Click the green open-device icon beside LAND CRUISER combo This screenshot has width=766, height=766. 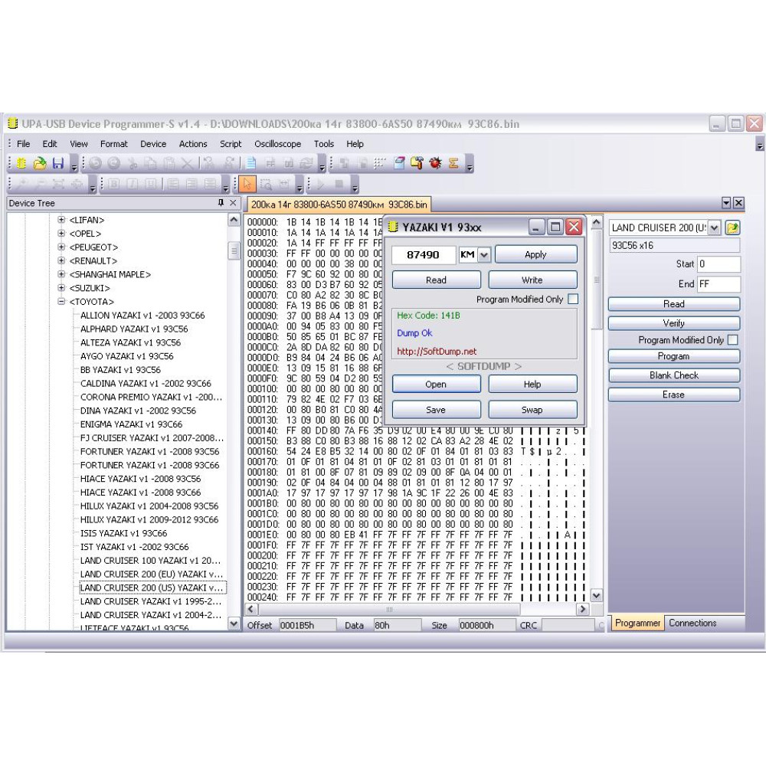click(x=732, y=228)
